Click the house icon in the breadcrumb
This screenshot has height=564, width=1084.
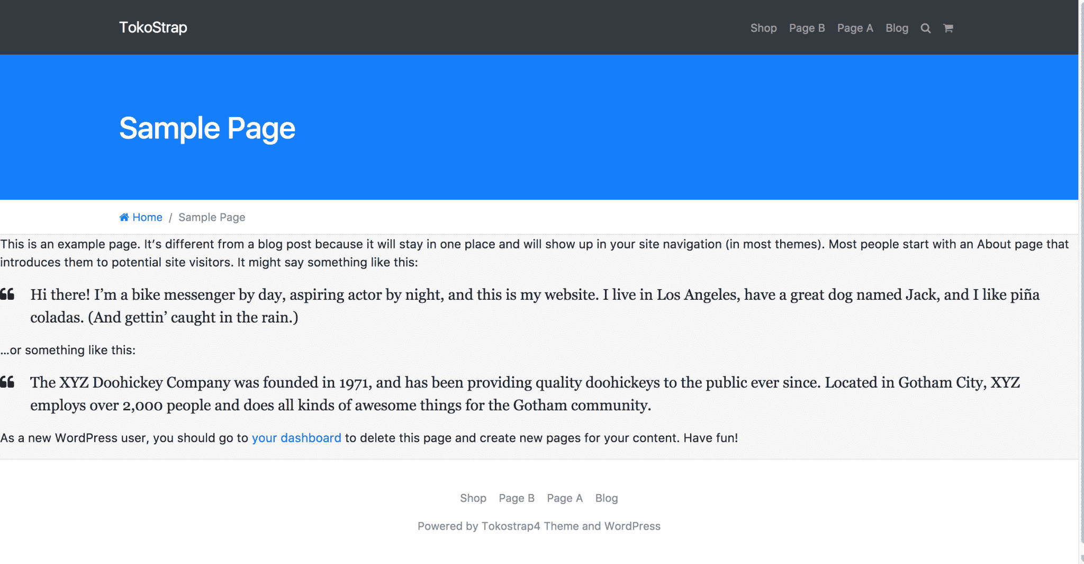pyautogui.click(x=124, y=217)
